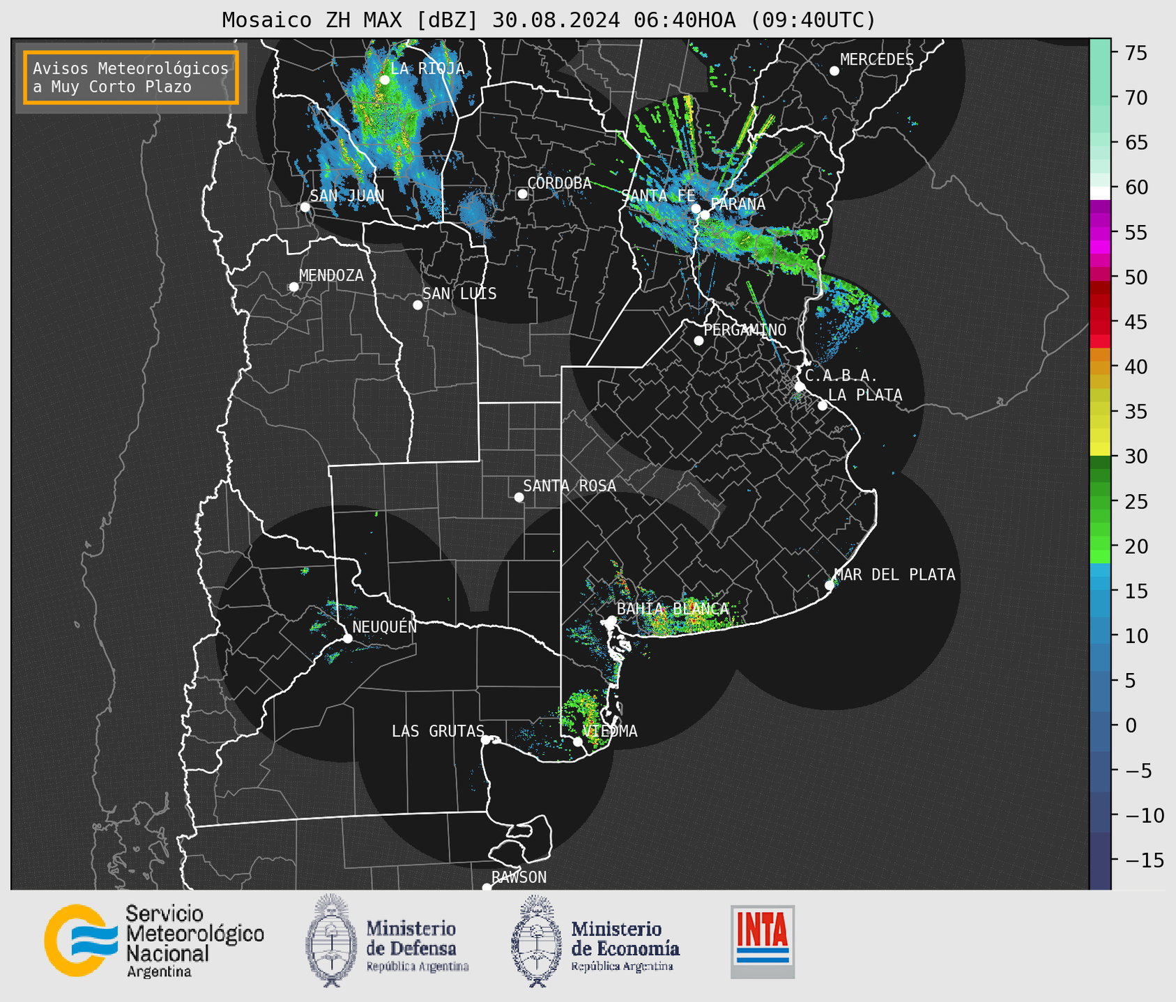The image size is (1176, 1002).
Task: Click the Viedma city marker dot
Action: [577, 741]
